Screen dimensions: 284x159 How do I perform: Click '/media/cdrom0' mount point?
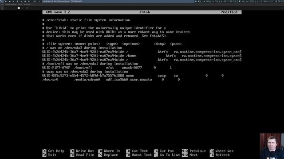(87, 79)
